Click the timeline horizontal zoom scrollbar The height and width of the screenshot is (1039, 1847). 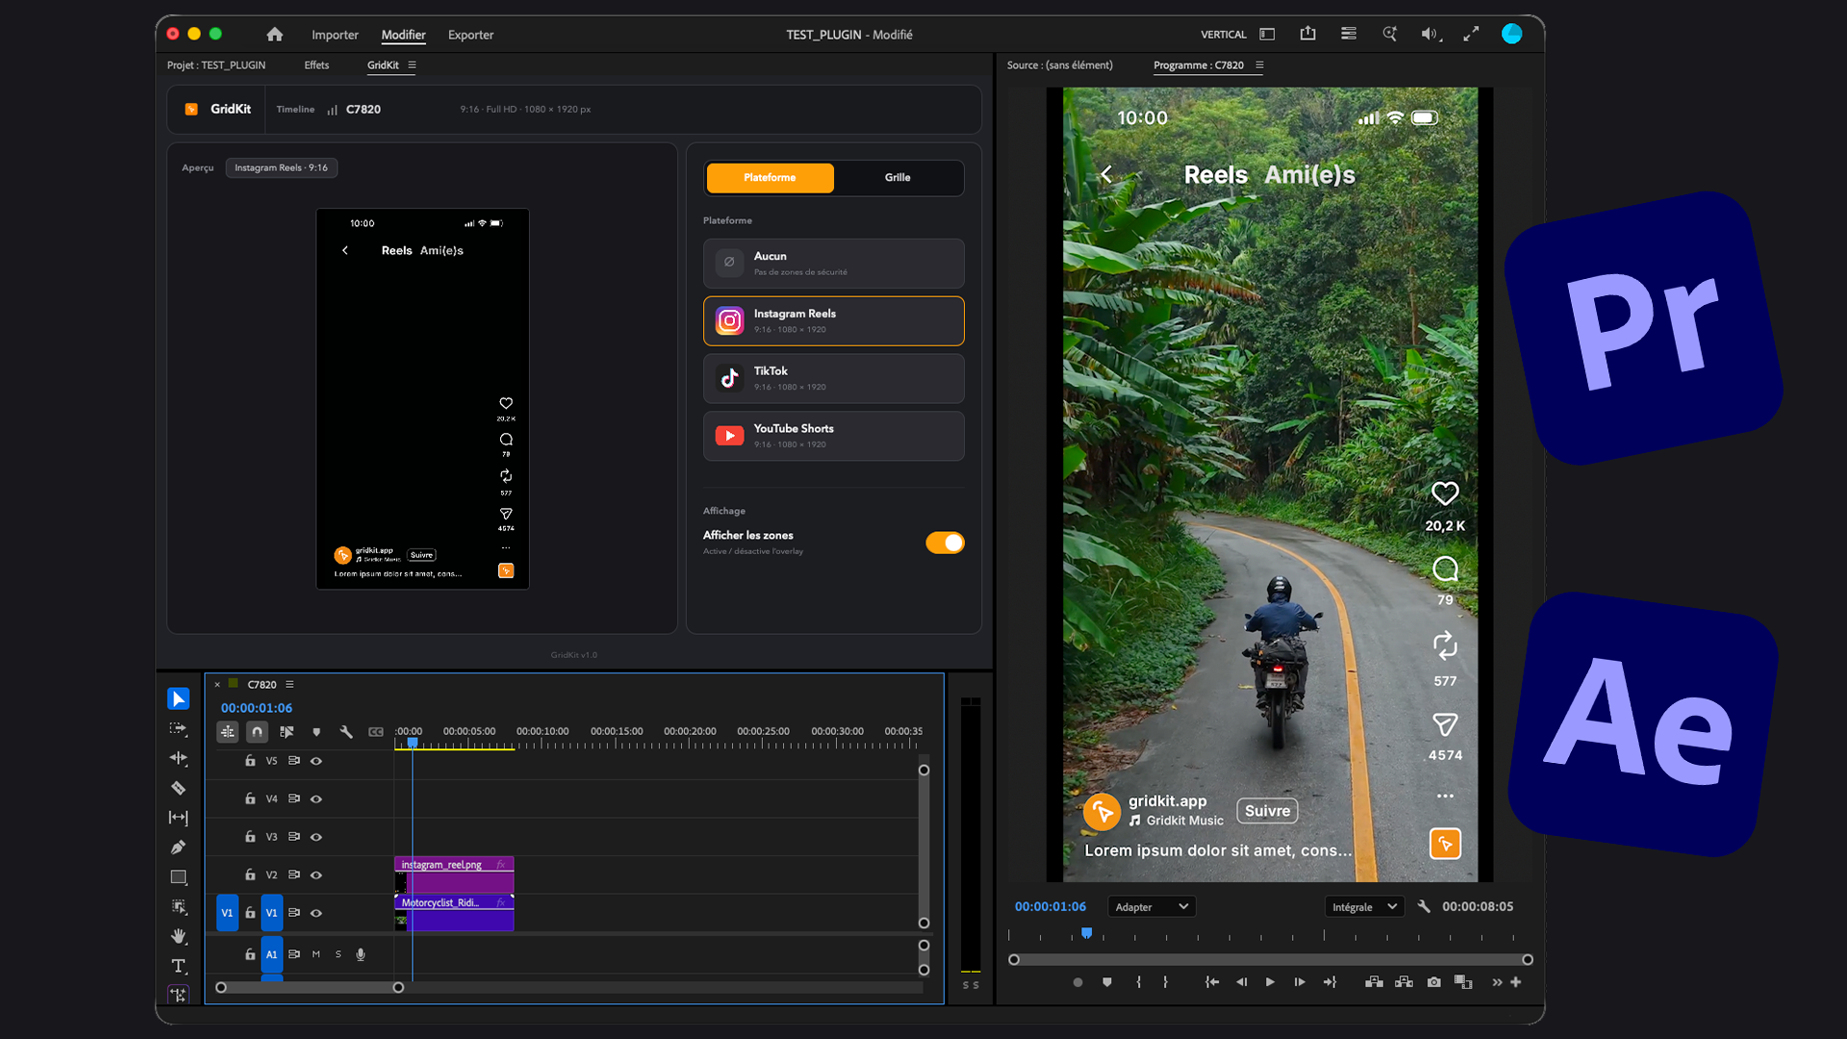(309, 988)
